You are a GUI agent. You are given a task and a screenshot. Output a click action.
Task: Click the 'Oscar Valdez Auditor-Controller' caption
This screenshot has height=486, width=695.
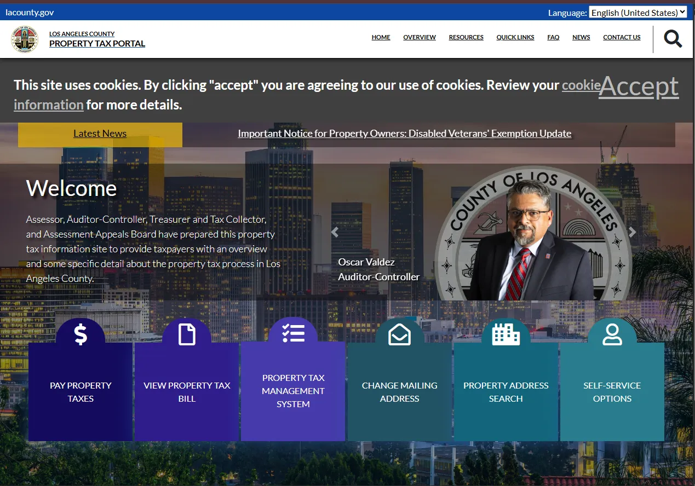[x=379, y=269]
